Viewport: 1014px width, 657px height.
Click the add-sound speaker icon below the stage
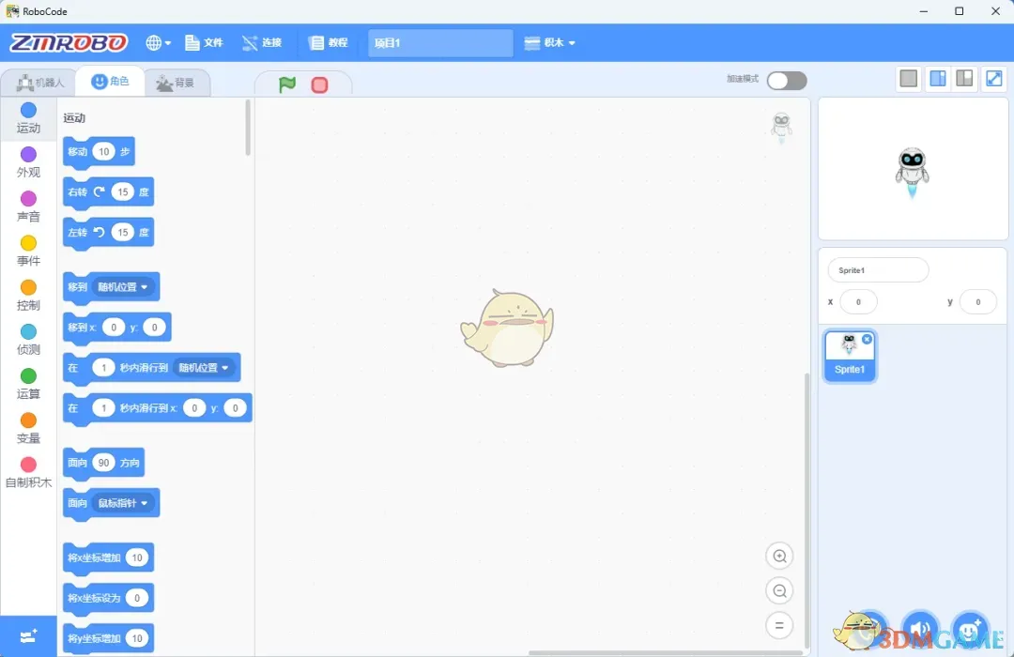point(920,630)
